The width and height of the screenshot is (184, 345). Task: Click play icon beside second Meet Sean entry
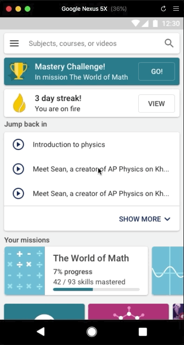pyautogui.click(x=18, y=194)
